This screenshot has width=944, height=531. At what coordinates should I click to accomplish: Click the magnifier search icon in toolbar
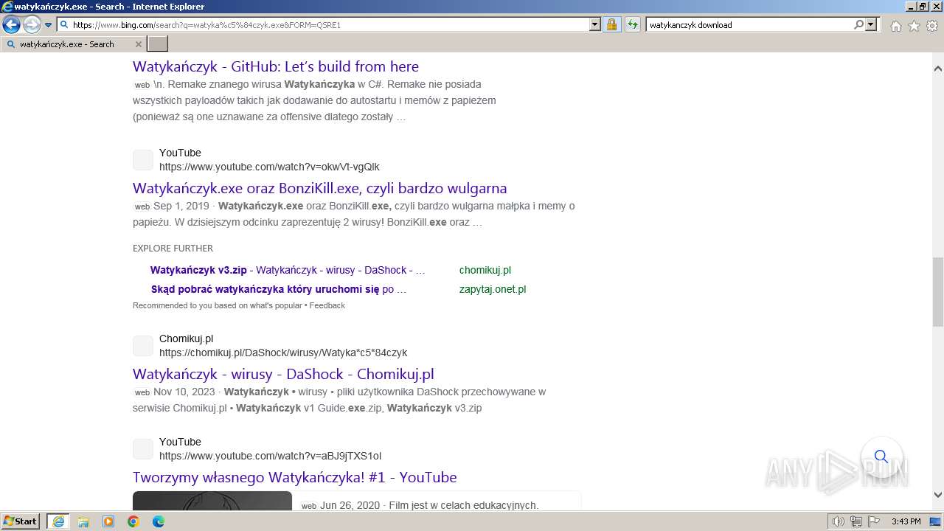[858, 24]
